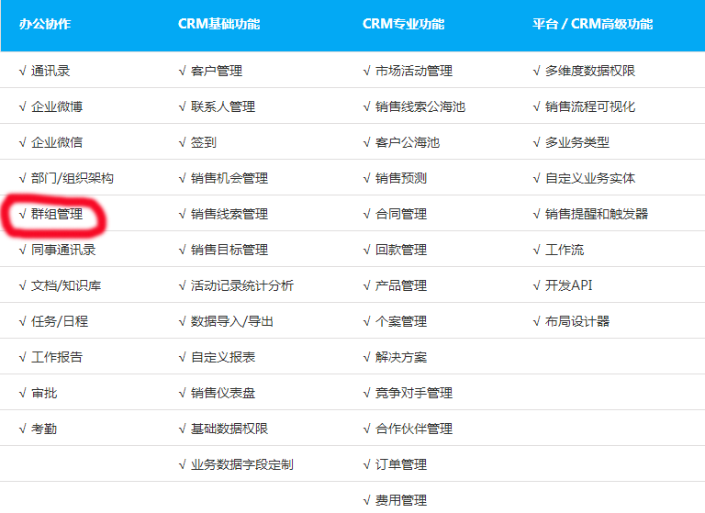Click the checkmark beside 签到
The width and height of the screenshot is (705, 513).
point(183,142)
